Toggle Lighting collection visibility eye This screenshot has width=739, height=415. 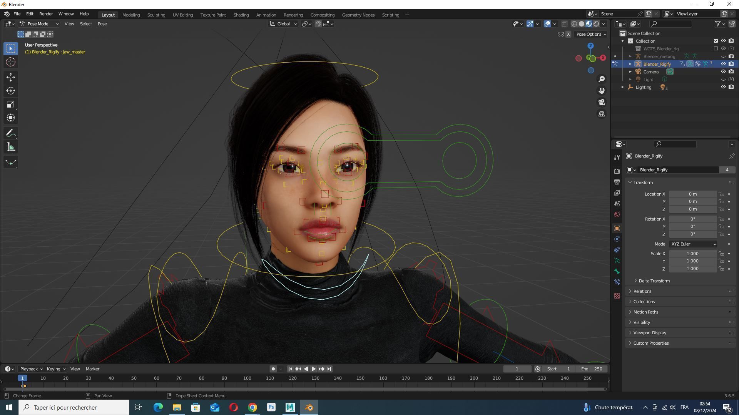723,87
